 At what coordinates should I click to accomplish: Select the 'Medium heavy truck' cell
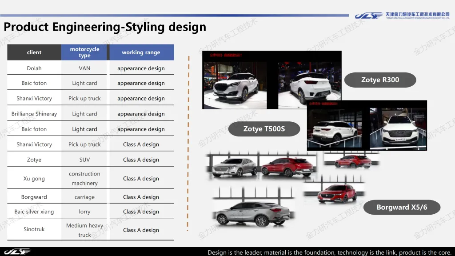pyautogui.click(x=84, y=230)
